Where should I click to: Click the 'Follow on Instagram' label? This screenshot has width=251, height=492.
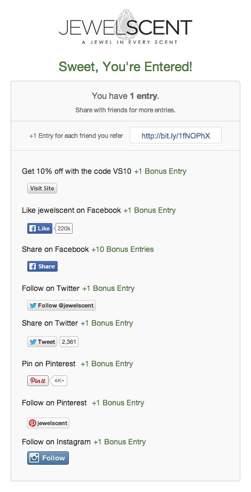coord(56,442)
